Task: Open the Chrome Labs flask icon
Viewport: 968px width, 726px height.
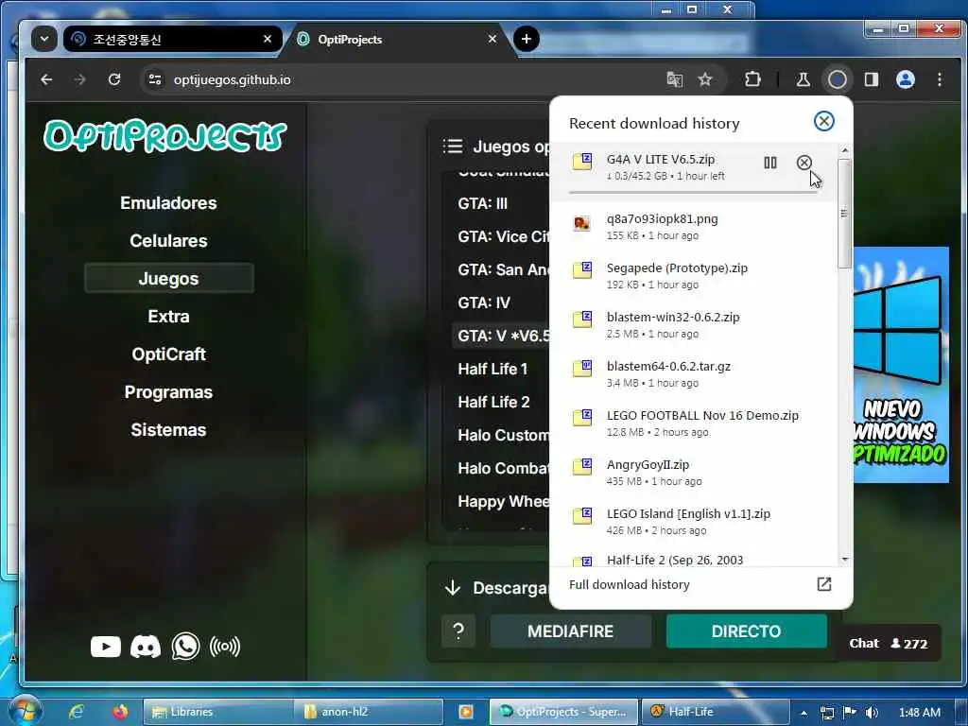Action: pos(803,79)
